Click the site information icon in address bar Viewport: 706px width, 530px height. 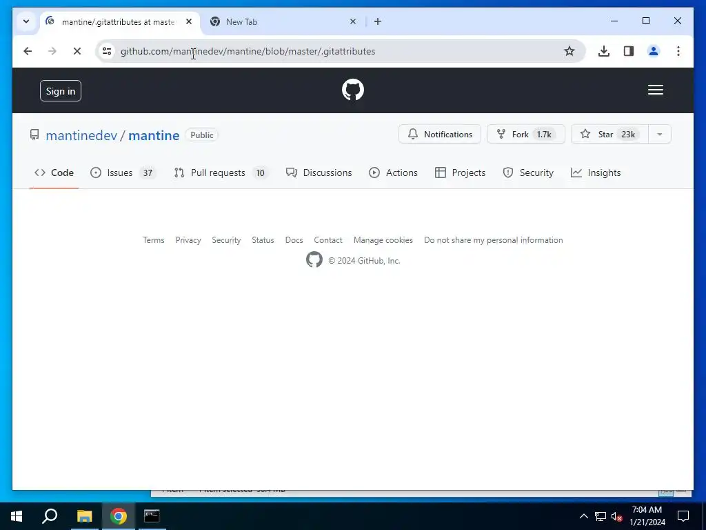(107, 51)
